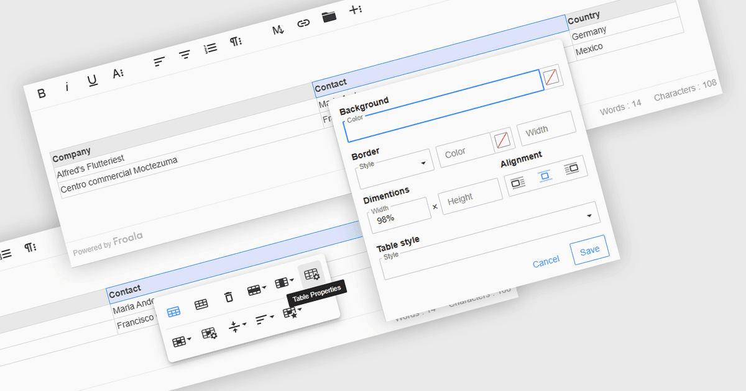Image resolution: width=746 pixels, height=391 pixels.
Task: Focus the Dimensions Height input field
Action: click(471, 197)
